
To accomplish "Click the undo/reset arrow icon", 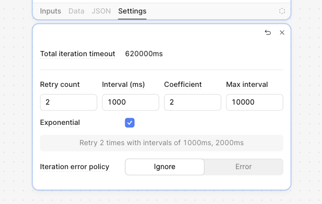I will (x=267, y=32).
